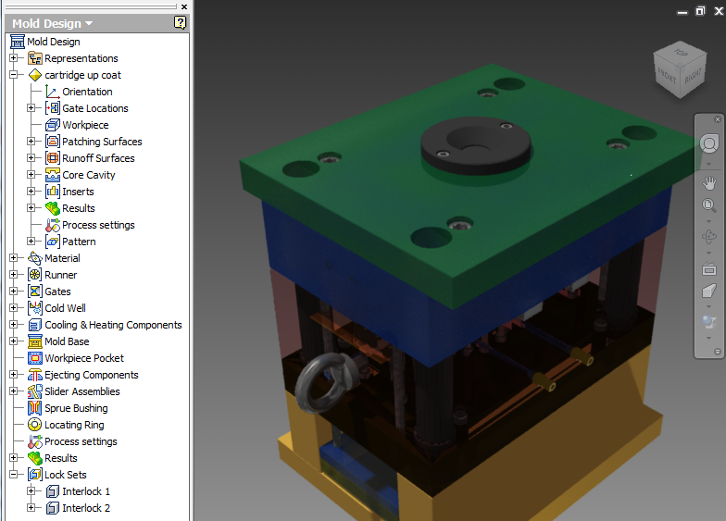This screenshot has width=726, height=521.
Task: Expand the Interlock 2 node
Action: point(31,507)
